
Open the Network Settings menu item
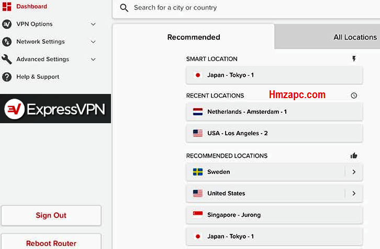(40, 42)
